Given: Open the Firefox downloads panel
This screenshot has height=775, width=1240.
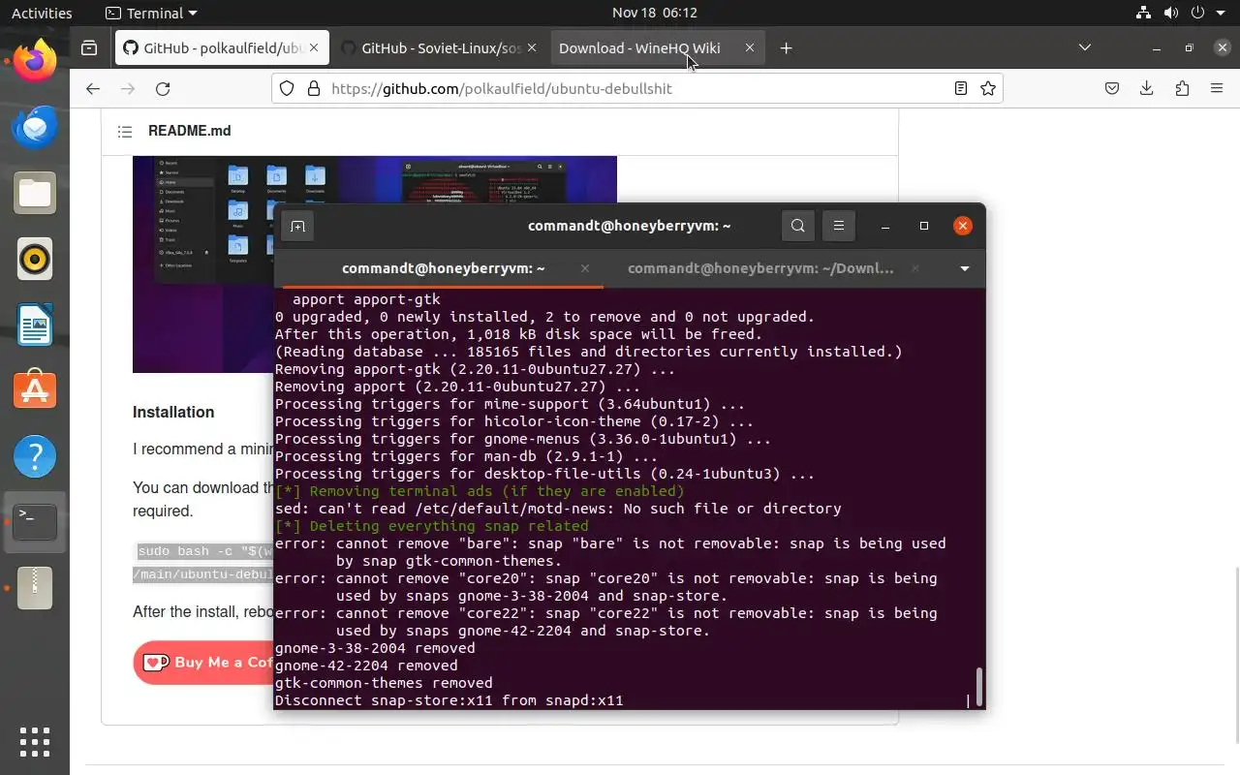Looking at the screenshot, I should tap(1147, 88).
